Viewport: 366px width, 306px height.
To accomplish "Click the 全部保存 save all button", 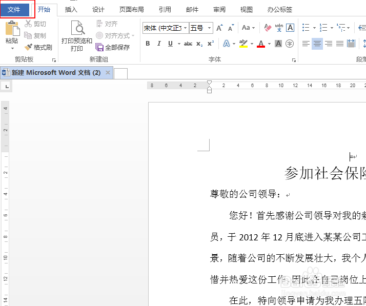I will [x=112, y=47].
